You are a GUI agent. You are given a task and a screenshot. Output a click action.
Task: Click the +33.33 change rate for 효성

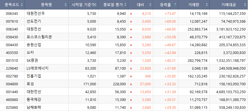pyautogui.click(x=170, y=84)
